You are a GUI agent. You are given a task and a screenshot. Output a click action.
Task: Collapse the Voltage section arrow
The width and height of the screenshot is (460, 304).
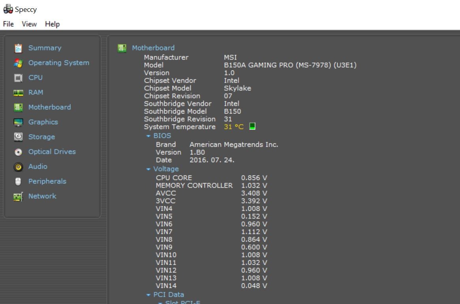click(x=148, y=169)
